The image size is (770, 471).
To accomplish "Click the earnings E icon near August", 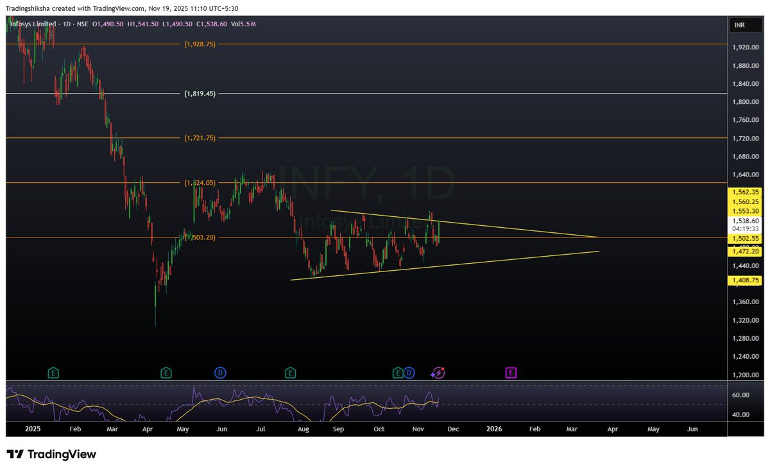I will click(x=290, y=372).
